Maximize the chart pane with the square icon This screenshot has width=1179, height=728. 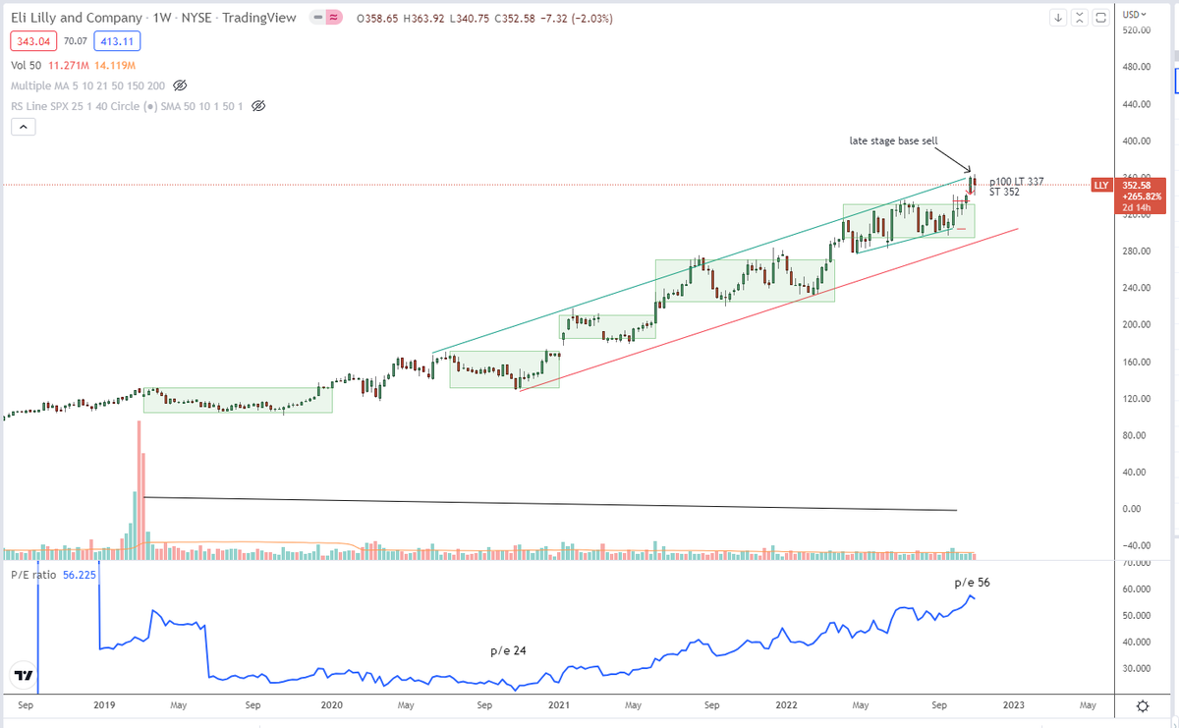pos(1100,18)
